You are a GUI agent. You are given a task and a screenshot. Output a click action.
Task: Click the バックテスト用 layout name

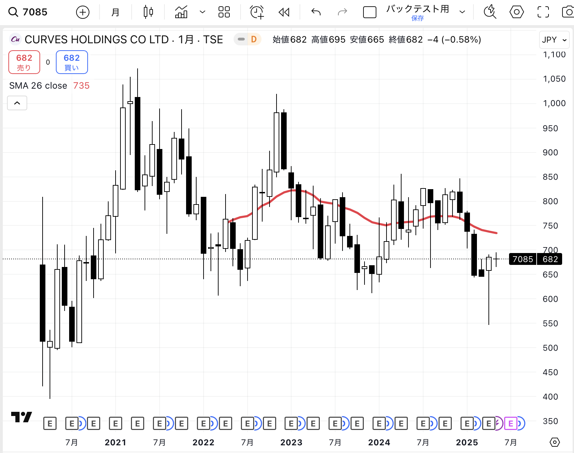tap(418, 9)
